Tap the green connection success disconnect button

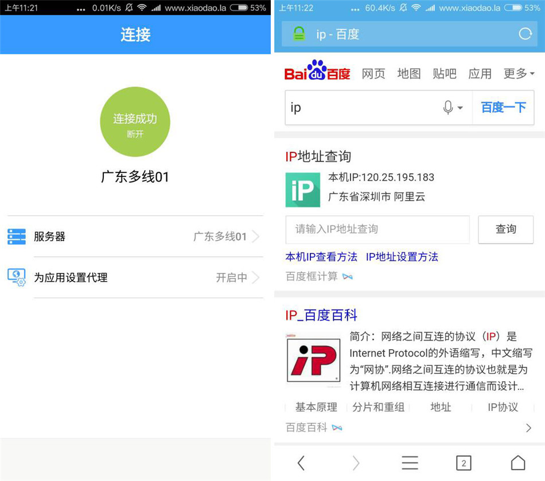point(135,122)
